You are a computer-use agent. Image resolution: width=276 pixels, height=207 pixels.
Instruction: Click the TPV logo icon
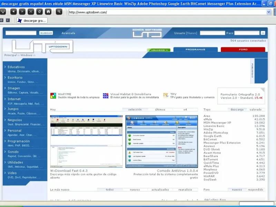pos(166,96)
